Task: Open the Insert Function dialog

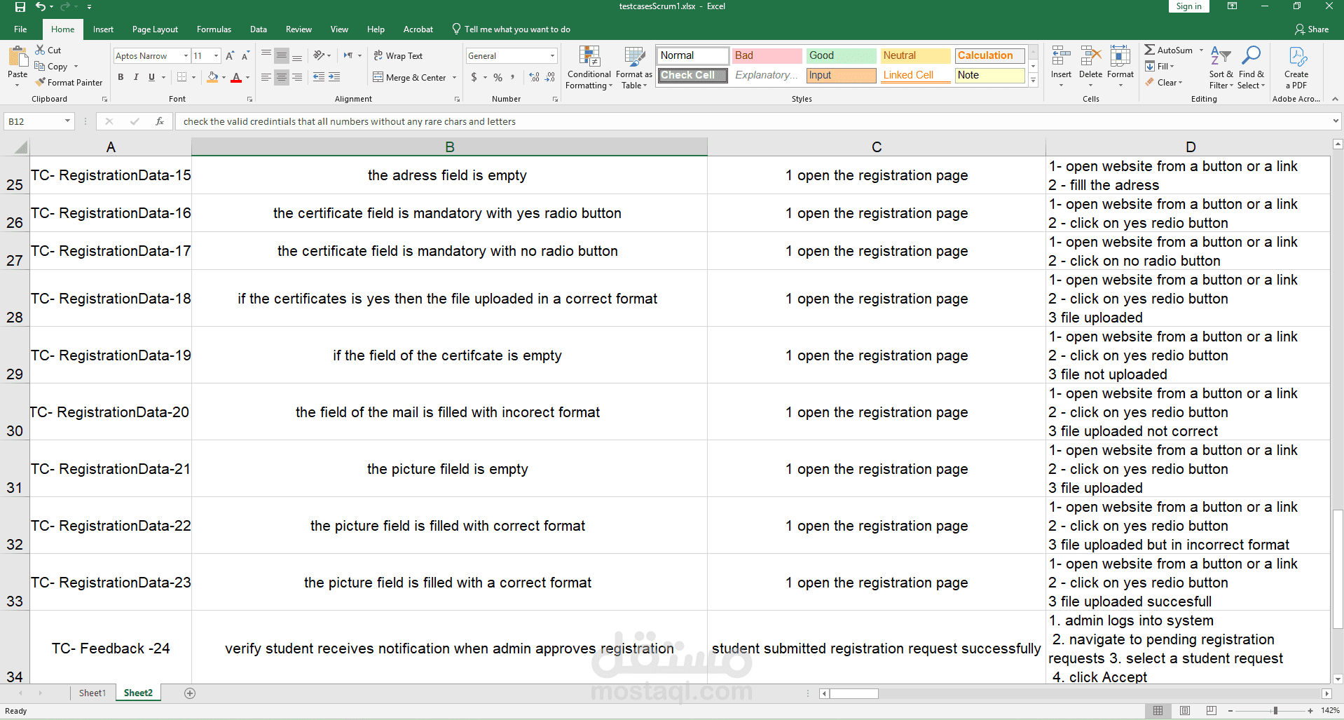Action: 160,121
